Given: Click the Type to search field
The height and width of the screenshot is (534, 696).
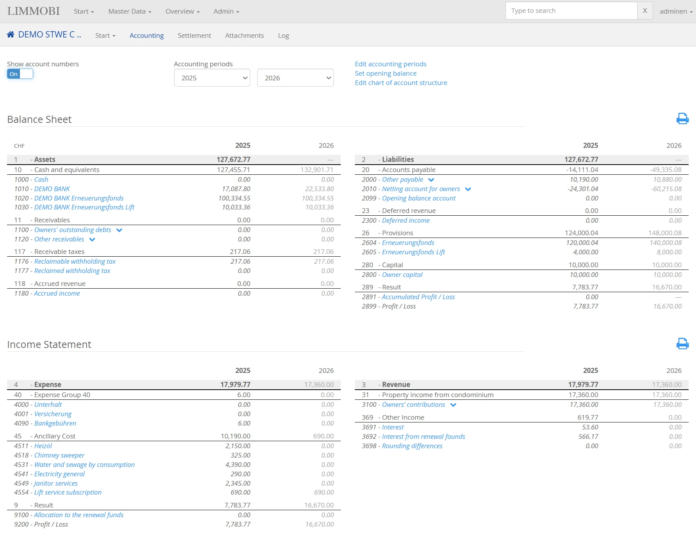Looking at the screenshot, I should [x=571, y=11].
